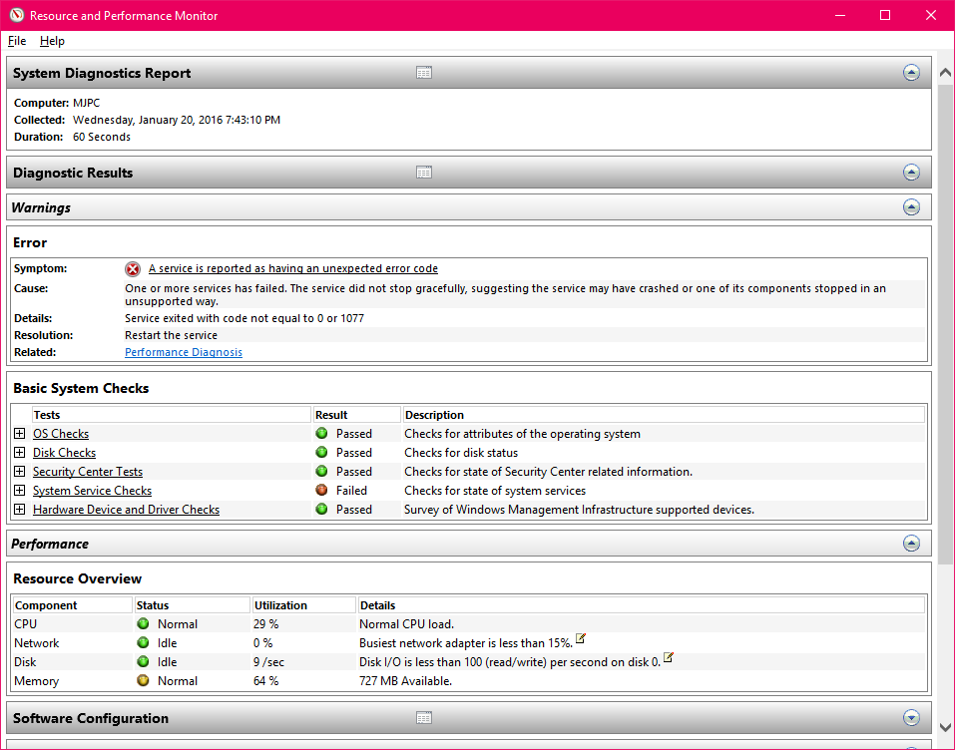Select the '64 %' memory utilization value
958x750 pixels.
[x=265, y=681]
